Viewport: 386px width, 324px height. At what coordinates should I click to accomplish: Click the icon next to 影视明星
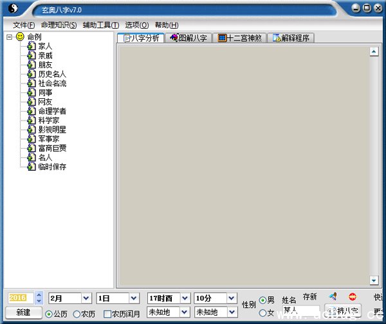pos(31,130)
